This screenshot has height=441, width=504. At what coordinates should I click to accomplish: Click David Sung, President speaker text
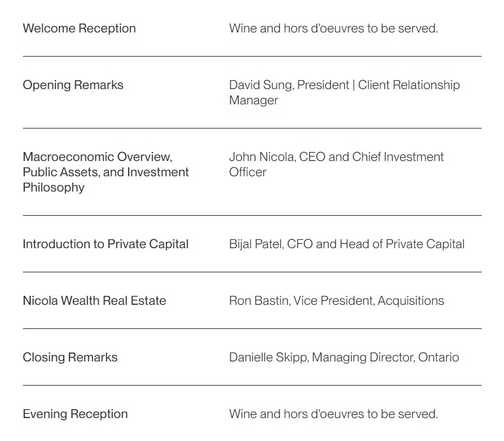tap(289, 85)
